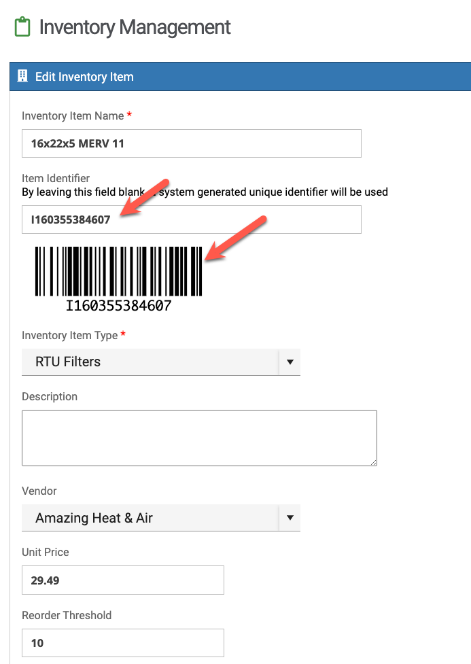Open the Inventory Item Type dropdown arrow
Screen dimensions: 471x664
click(290, 362)
